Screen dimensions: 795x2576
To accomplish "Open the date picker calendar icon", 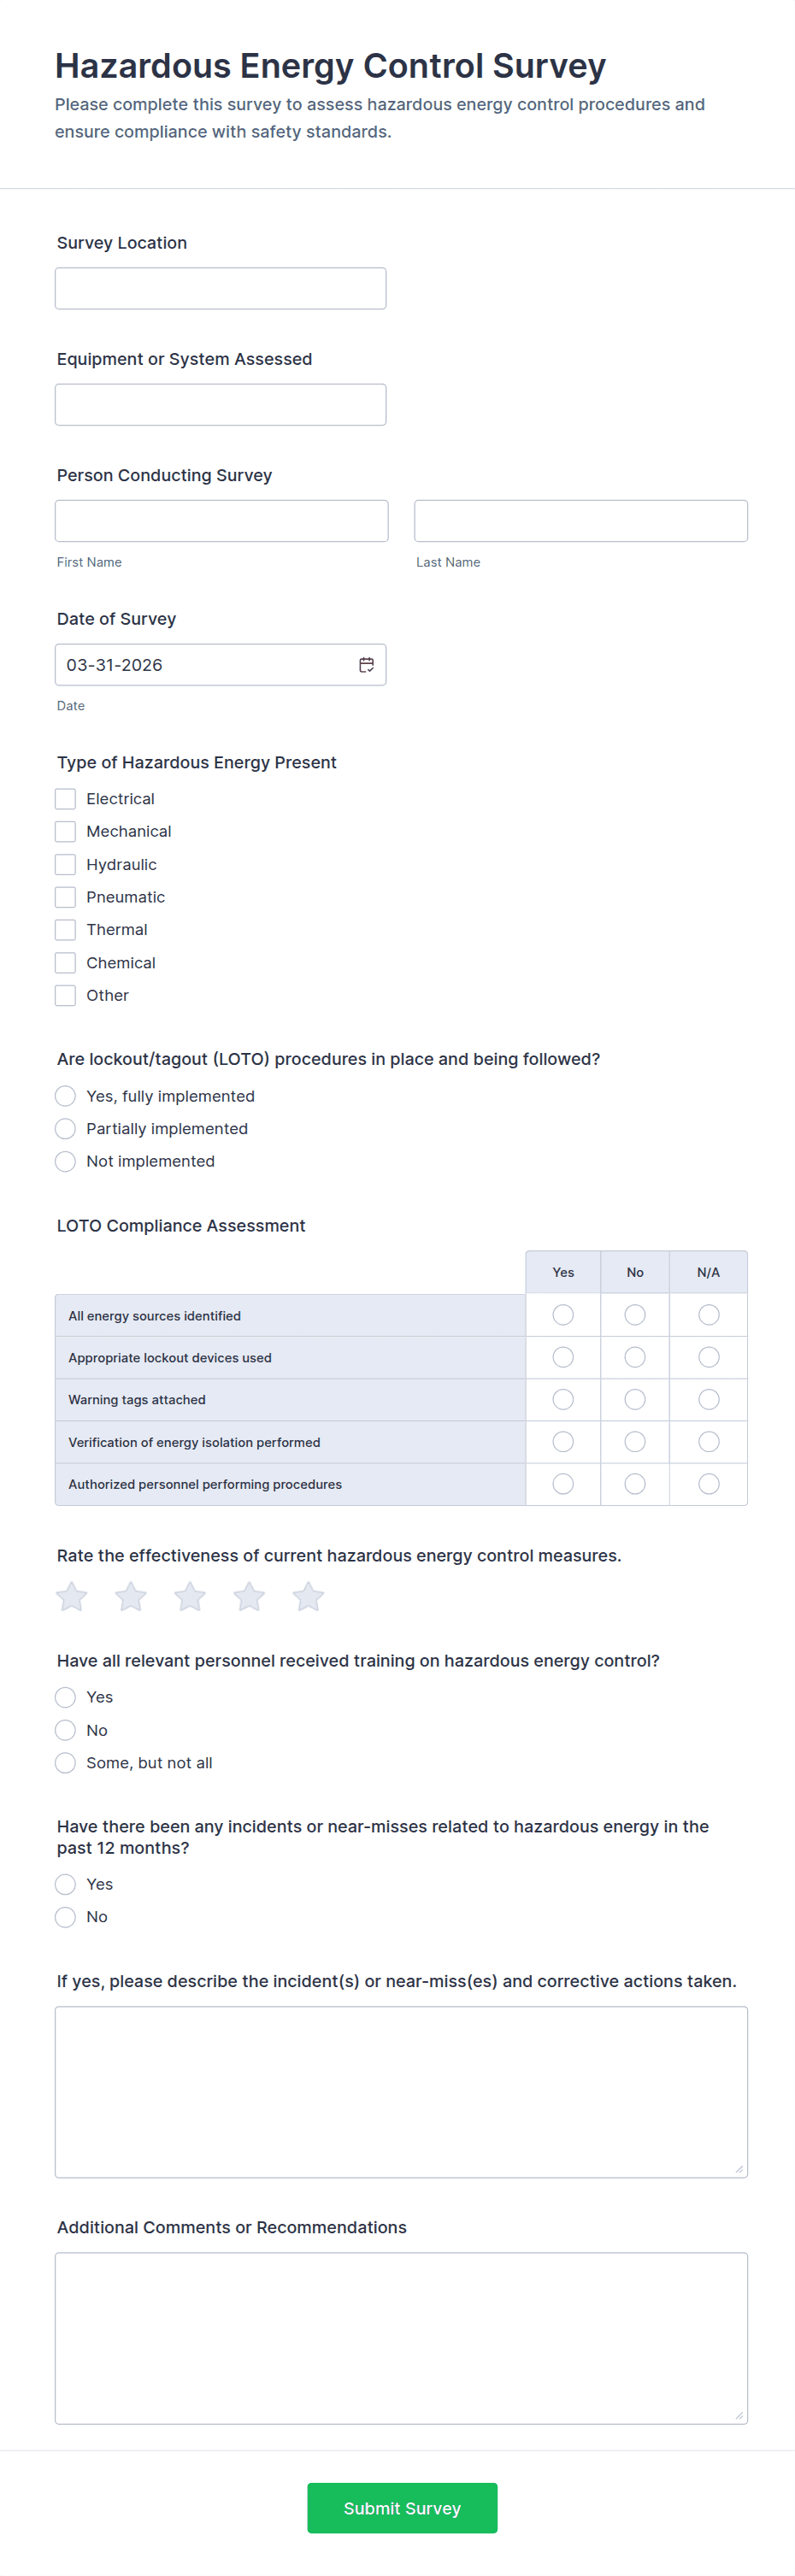I will [x=366, y=665].
